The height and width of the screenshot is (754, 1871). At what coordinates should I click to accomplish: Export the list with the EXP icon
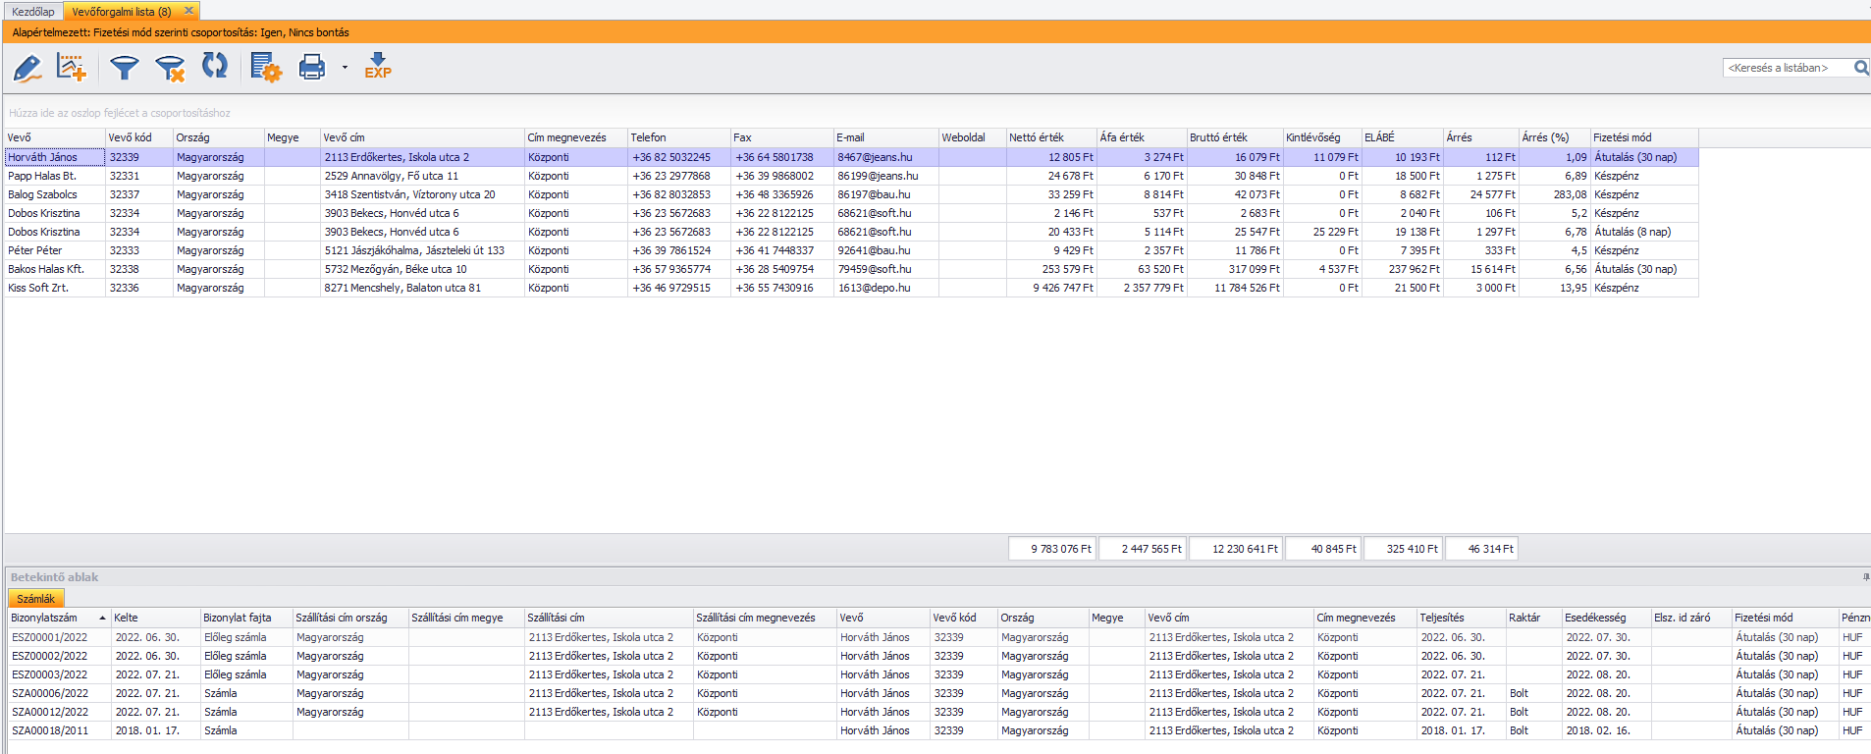378,66
